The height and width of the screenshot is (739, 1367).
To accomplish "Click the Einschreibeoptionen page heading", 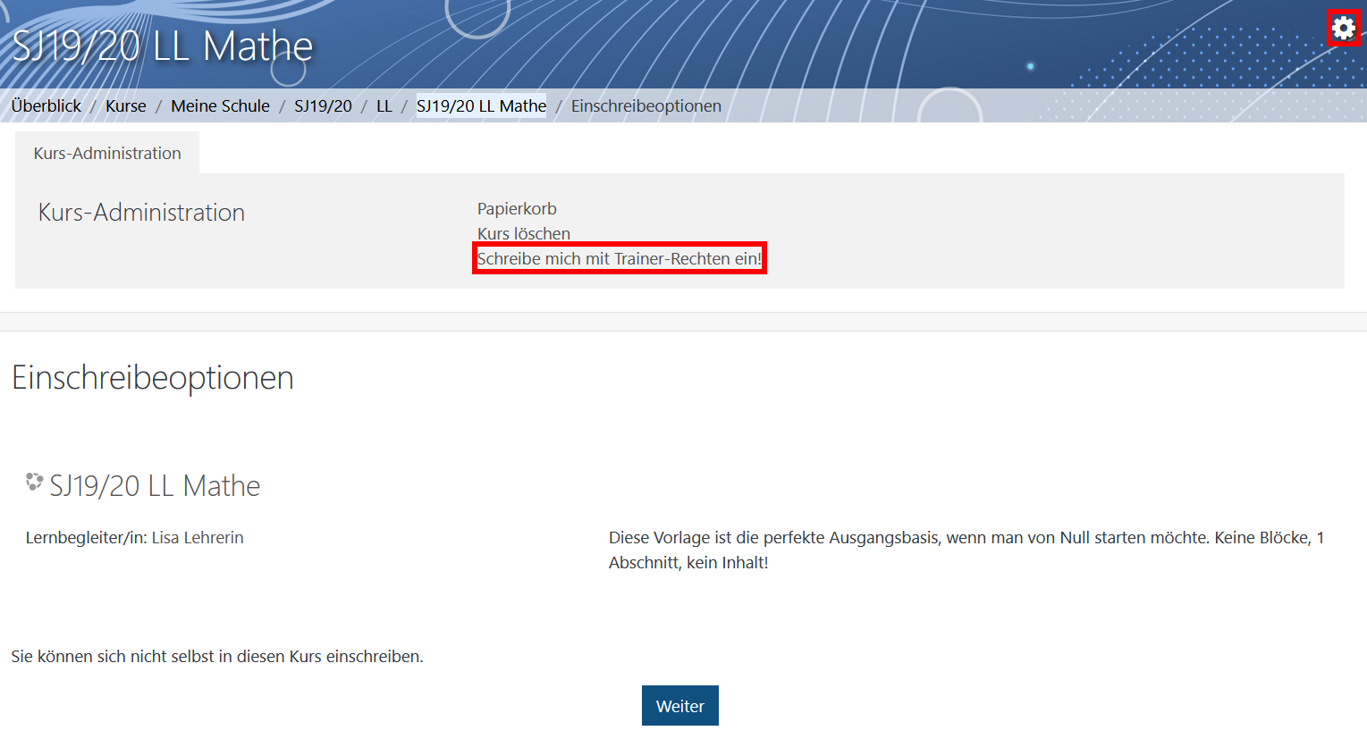I will tap(153, 378).
